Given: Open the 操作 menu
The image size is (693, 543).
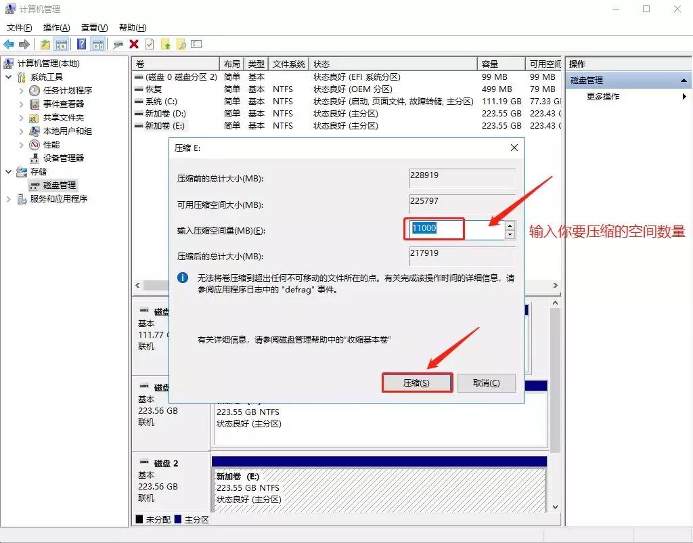Looking at the screenshot, I should pos(55,27).
